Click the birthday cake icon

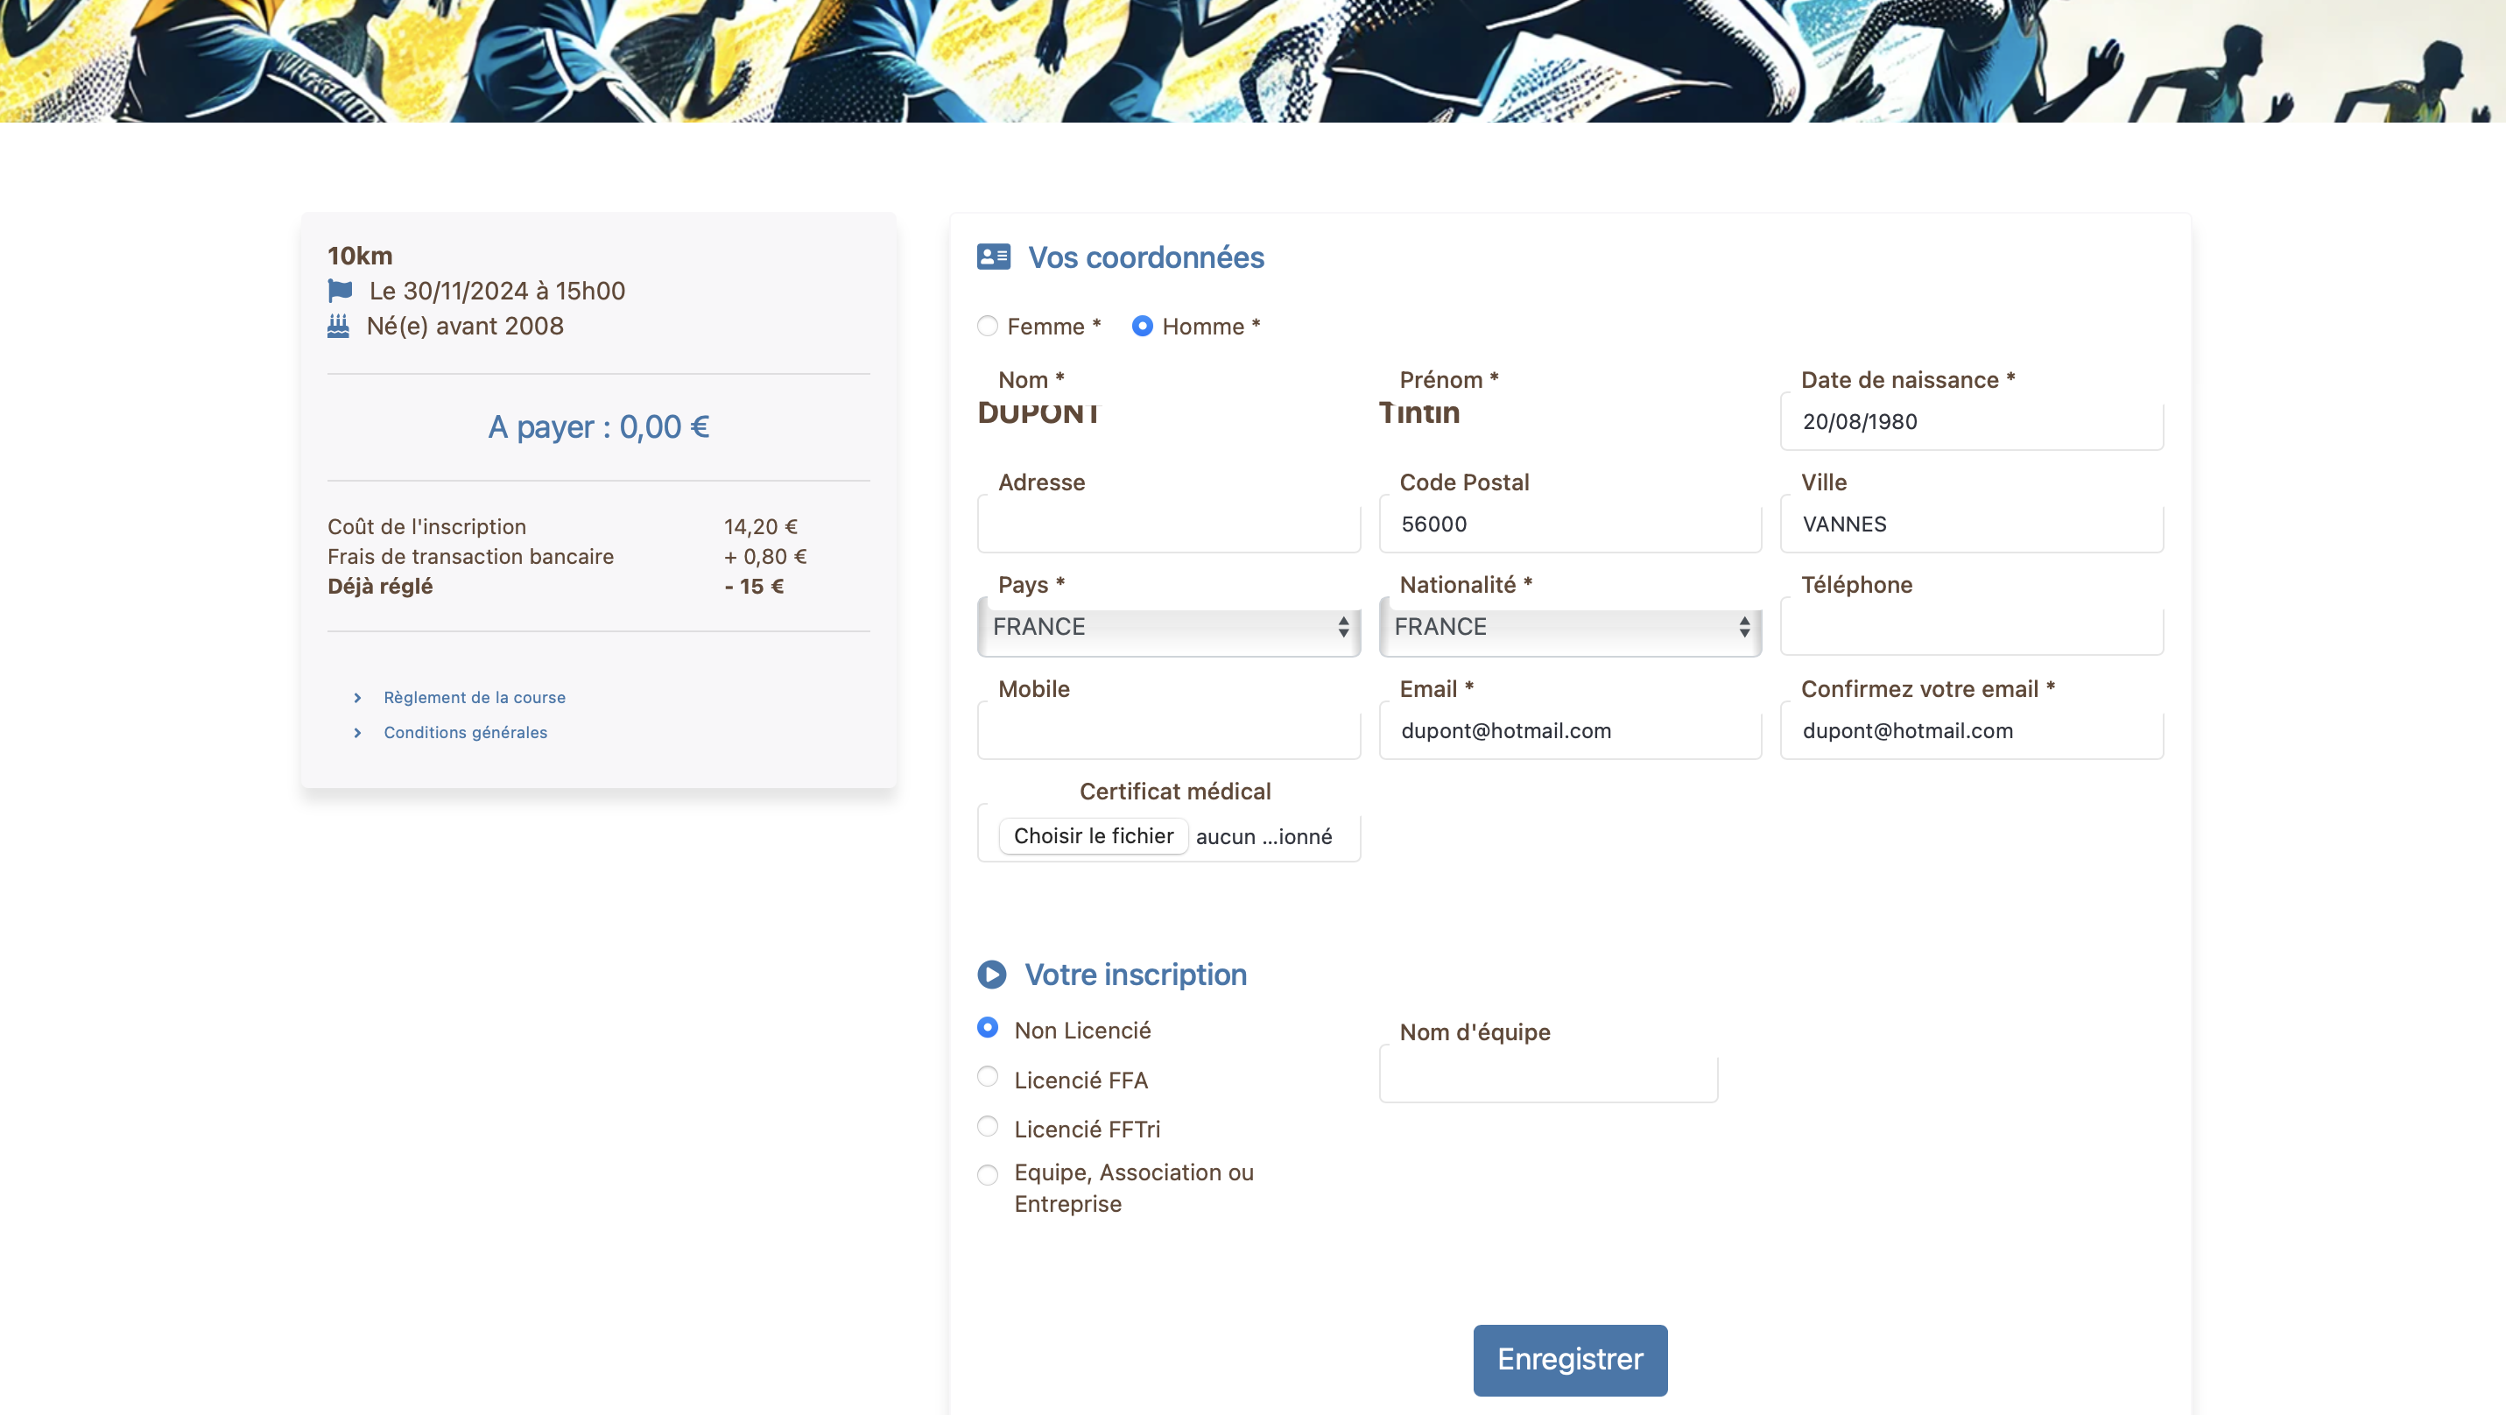pyautogui.click(x=338, y=326)
